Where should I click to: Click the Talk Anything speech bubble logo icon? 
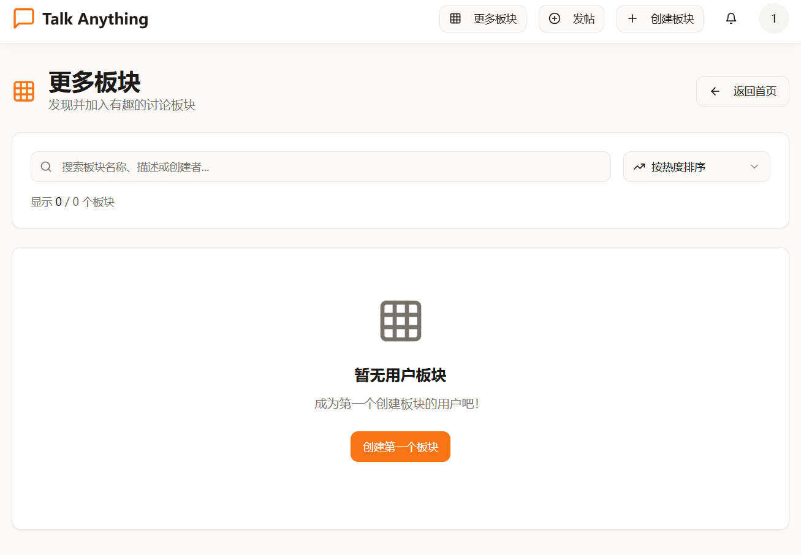[23, 18]
